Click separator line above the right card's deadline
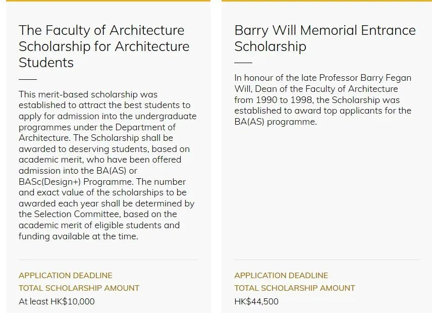Screen dimensions: 432x313 327,260
